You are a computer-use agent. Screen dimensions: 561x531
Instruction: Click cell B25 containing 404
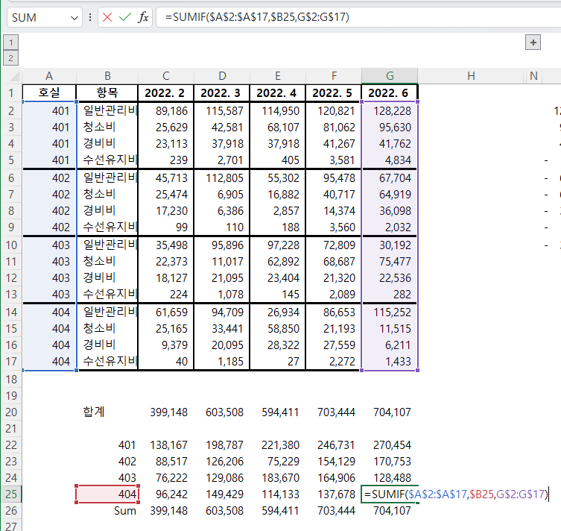pos(107,494)
